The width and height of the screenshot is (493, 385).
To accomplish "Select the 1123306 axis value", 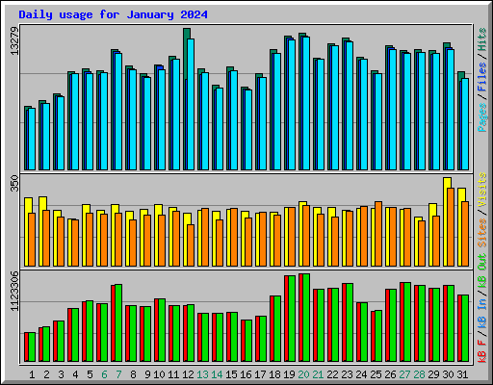I will pos(14,291).
